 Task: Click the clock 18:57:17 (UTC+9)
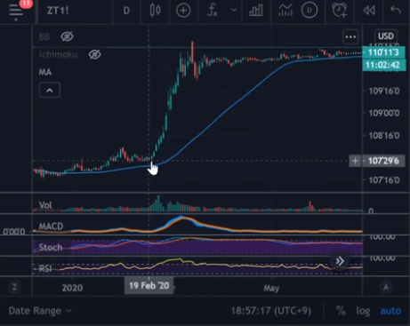pyautogui.click(x=271, y=311)
